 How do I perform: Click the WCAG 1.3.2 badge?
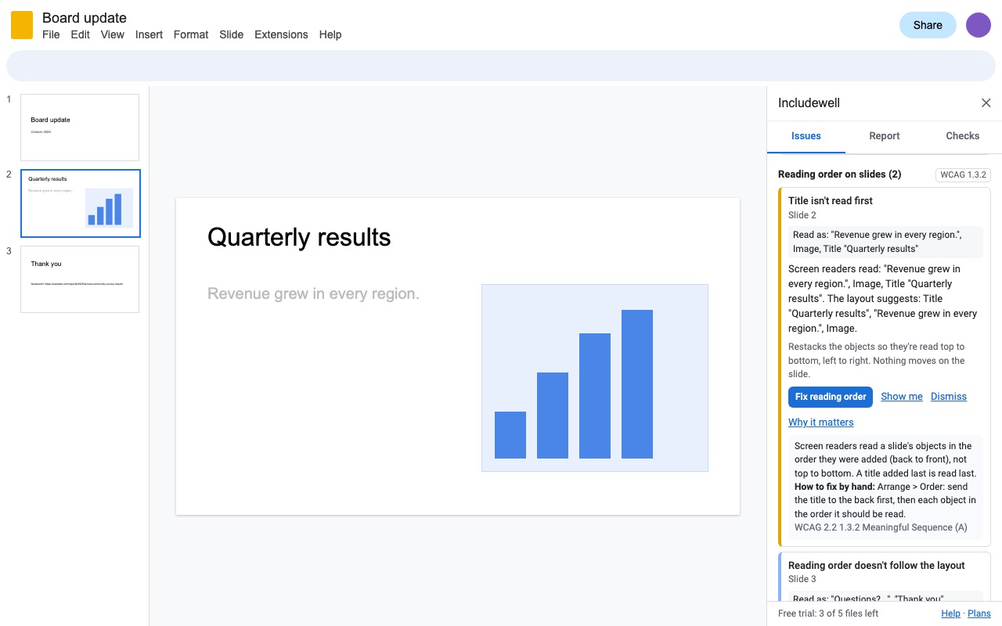(x=963, y=174)
